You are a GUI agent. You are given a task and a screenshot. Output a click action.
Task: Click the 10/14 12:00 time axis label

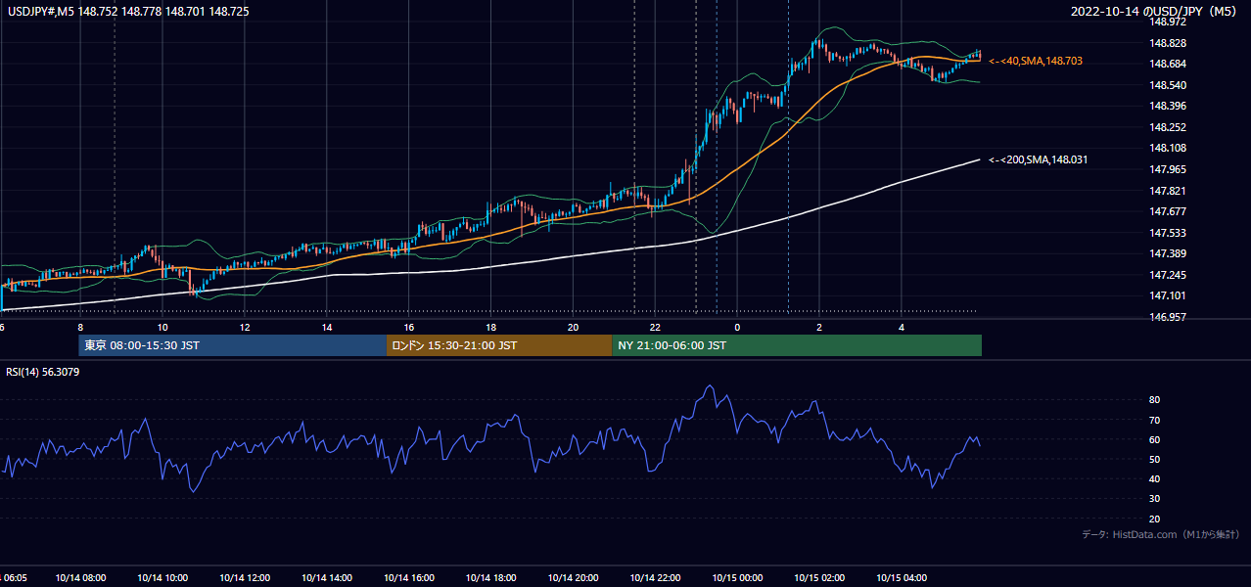(245, 578)
